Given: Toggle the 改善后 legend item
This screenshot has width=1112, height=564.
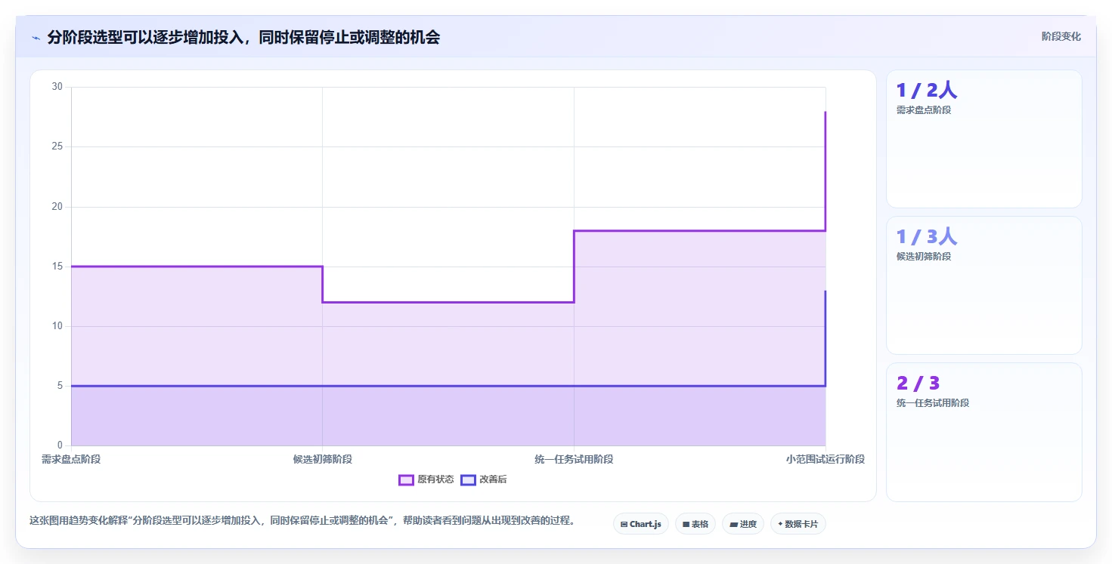Looking at the screenshot, I should point(484,479).
